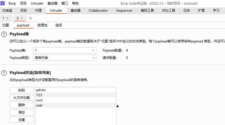Switch to the 仪表盘 tab
Viewport: 225px width, 125px height.
click(7, 10)
